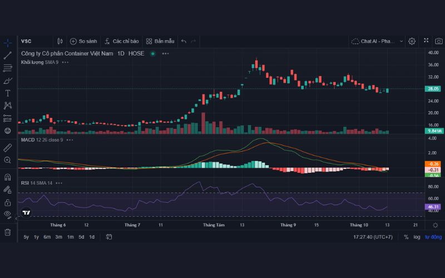Viewport: 445px width, 278px height.
Task: Click So sánh compare button
Action: click(83, 41)
